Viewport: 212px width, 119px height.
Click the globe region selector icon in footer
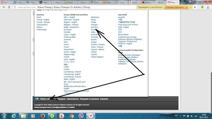[x=37, y=99]
